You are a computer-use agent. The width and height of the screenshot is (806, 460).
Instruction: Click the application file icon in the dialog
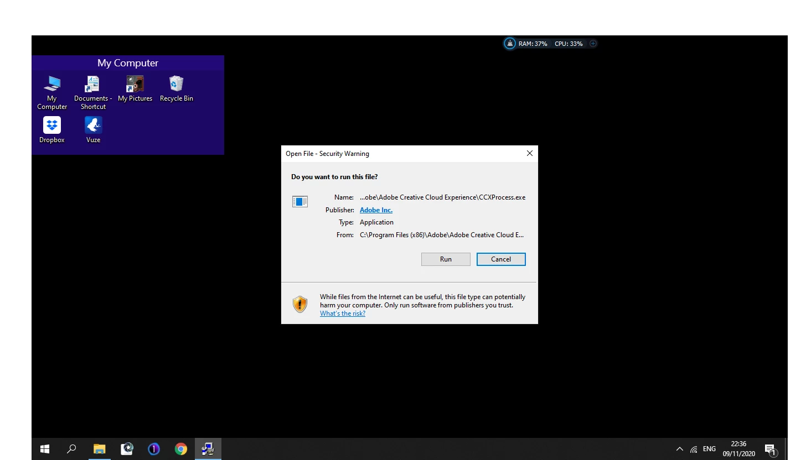pyautogui.click(x=300, y=202)
